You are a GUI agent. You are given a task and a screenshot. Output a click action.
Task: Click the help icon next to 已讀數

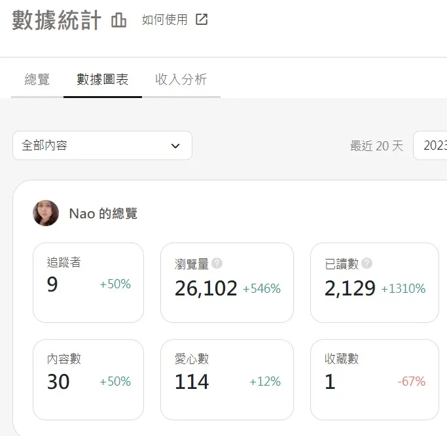point(367,263)
